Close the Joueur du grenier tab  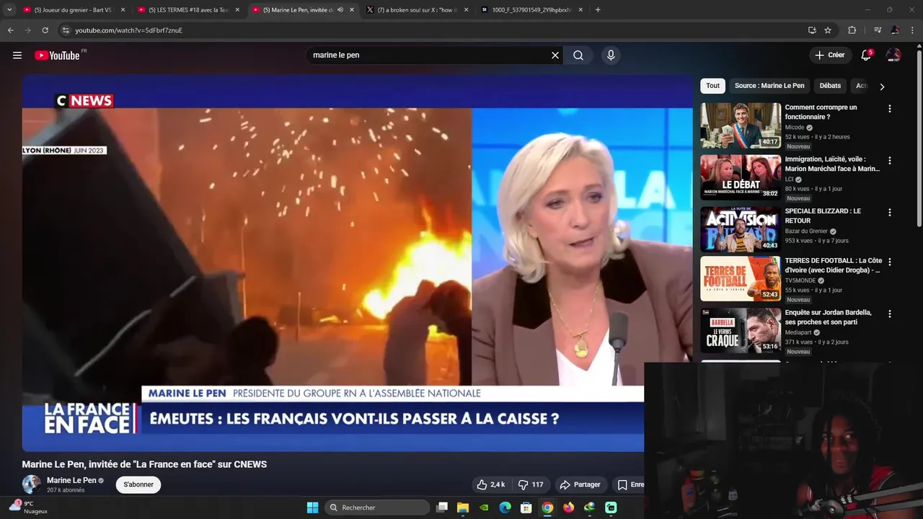[x=123, y=10]
